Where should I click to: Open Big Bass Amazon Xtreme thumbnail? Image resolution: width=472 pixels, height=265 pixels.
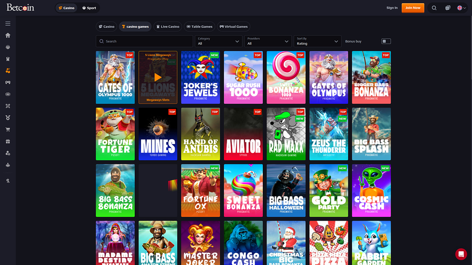point(158,243)
